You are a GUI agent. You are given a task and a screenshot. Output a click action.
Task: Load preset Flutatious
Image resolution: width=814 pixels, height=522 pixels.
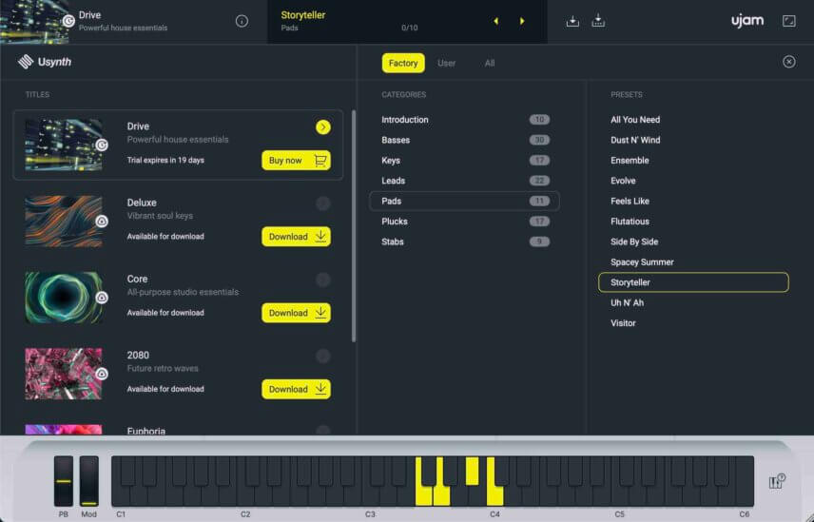pyautogui.click(x=630, y=221)
